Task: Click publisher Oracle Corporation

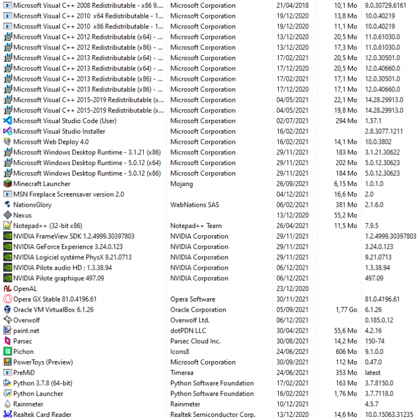Action: pyautogui.click(x=198, y=310)
